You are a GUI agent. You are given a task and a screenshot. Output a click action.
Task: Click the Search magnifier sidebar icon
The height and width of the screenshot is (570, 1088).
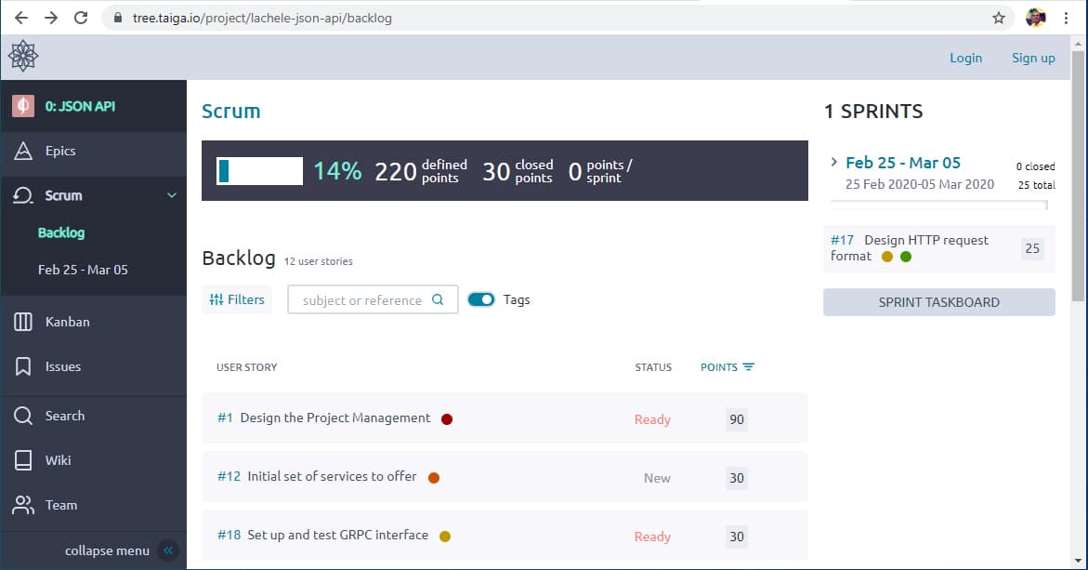(x=23, y=416)
